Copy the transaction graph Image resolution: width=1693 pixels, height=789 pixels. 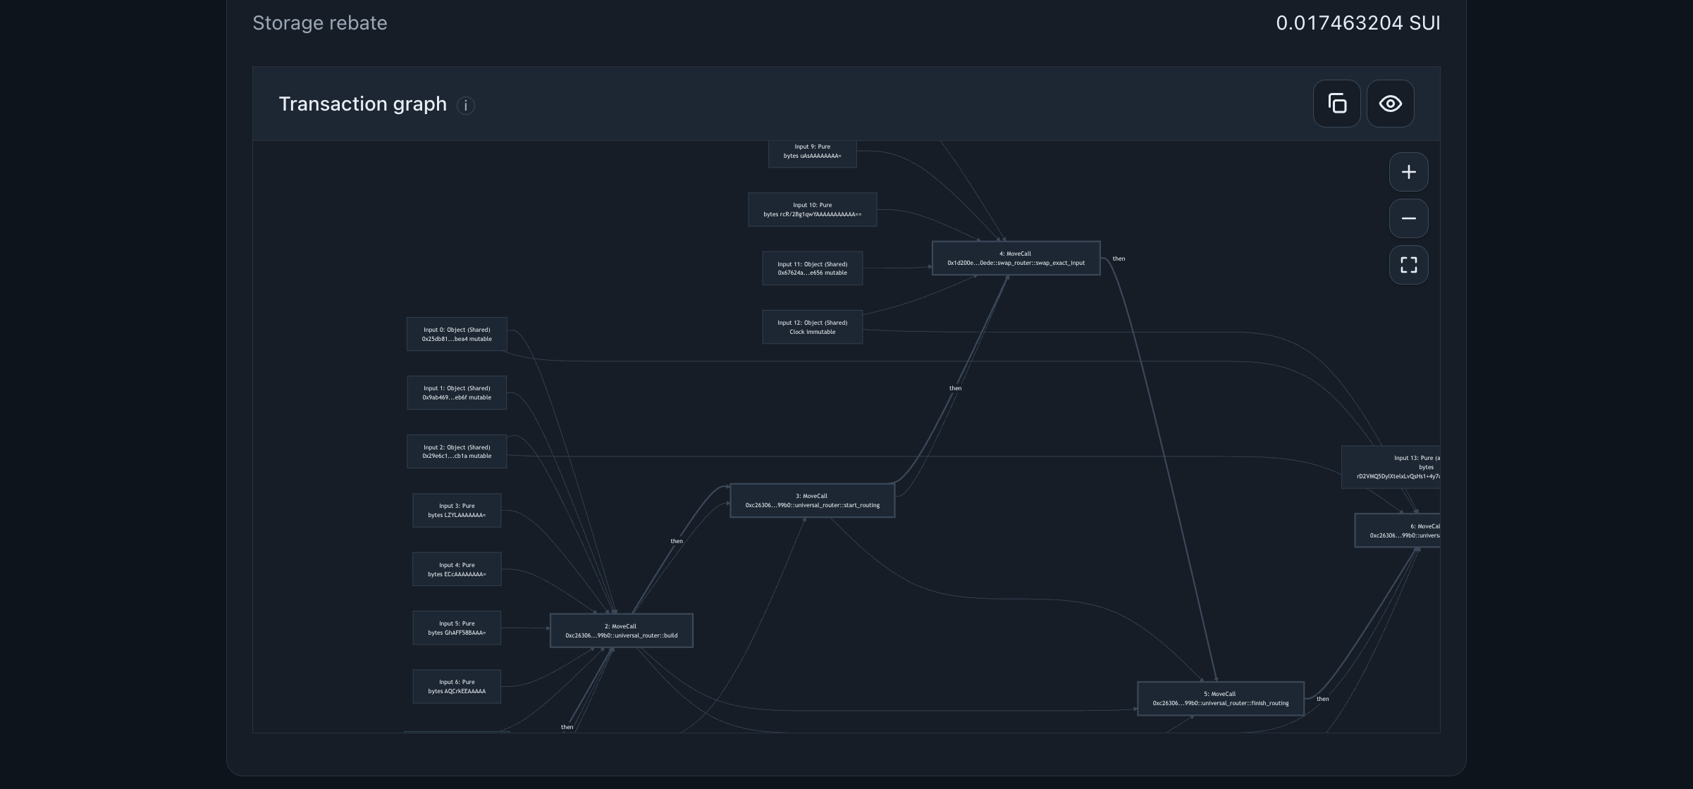(x=1337, y=104)
